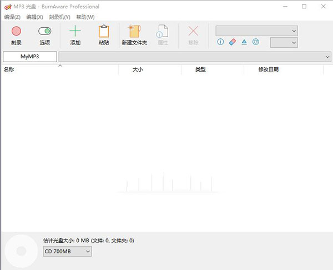This screenshot has height=270, width=333.
Task: Click the MyMP3 disc label field
Action: point(30,57)
